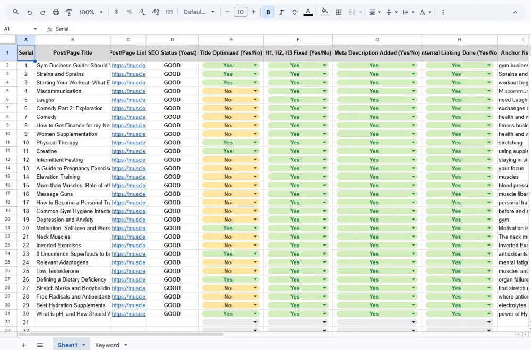Click the Intermittent Fasting title cell
The height and width of the screenshot is (350, 531).
coord(72,160)
